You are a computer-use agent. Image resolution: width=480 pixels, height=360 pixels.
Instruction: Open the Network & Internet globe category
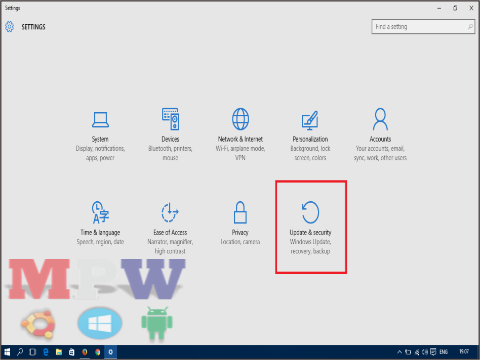pyautogui.click(x=241, y=135)
